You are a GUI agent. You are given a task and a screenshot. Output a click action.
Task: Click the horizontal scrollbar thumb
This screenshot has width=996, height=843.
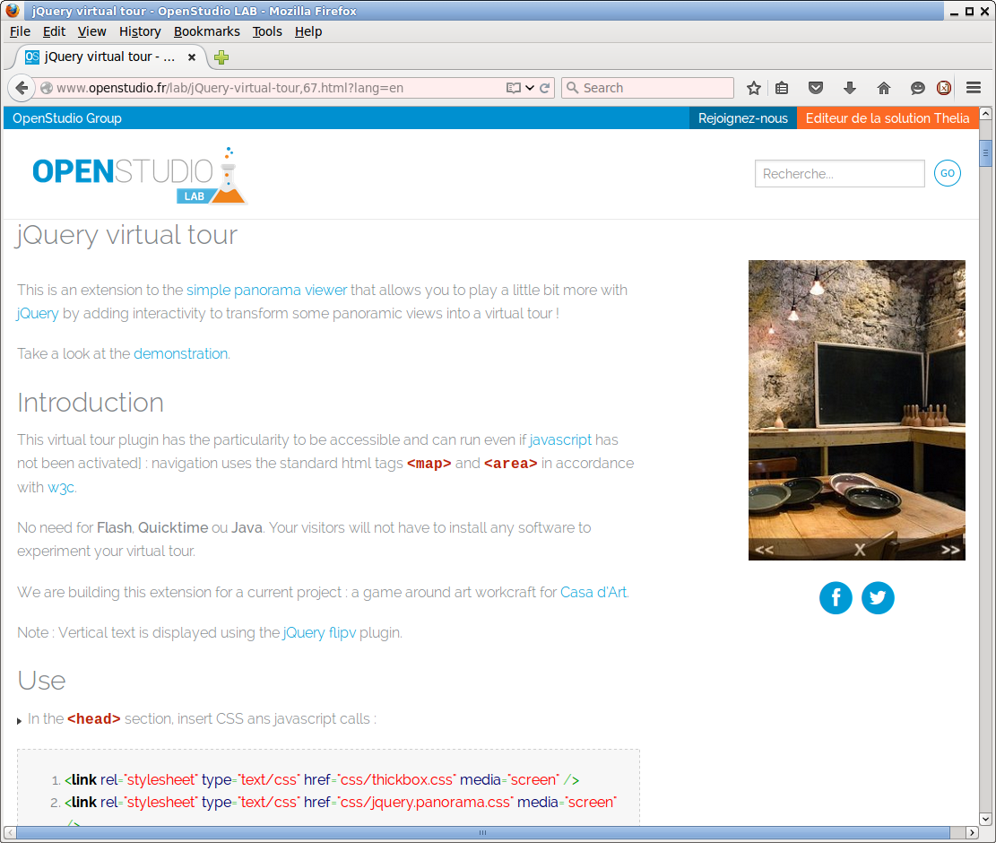pyautogui.click(x=482, y=832)
